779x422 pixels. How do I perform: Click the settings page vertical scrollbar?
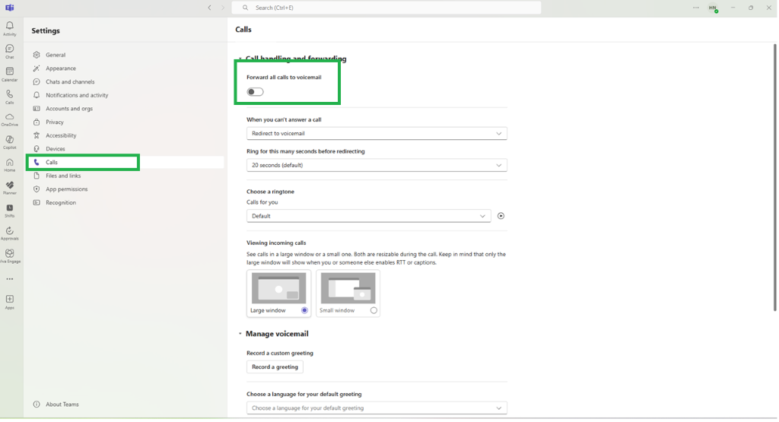(774, 177)
